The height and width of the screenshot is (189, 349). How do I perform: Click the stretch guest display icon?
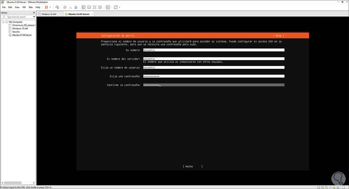point(115,7)
